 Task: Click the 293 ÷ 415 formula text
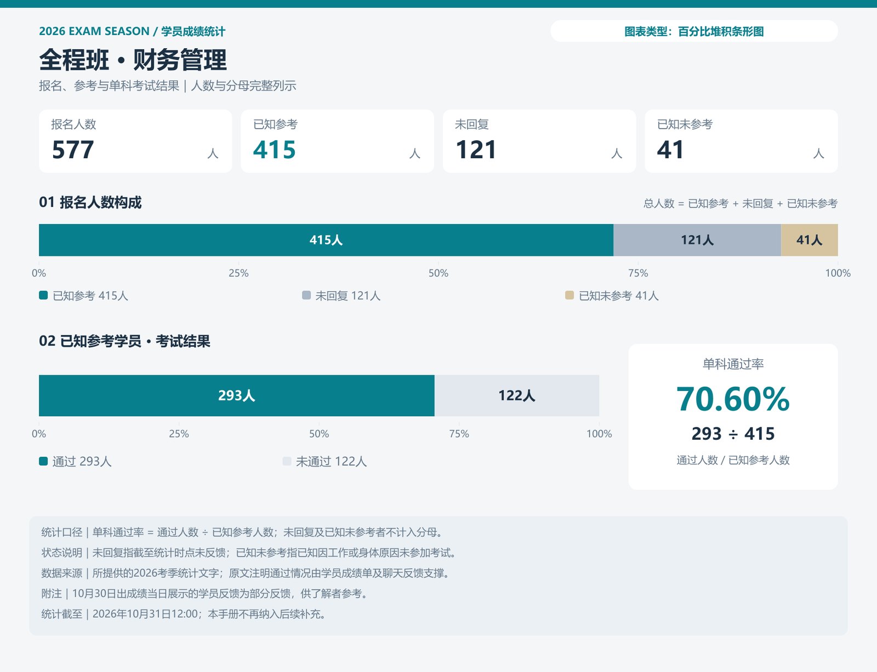(x=733, y=434)
